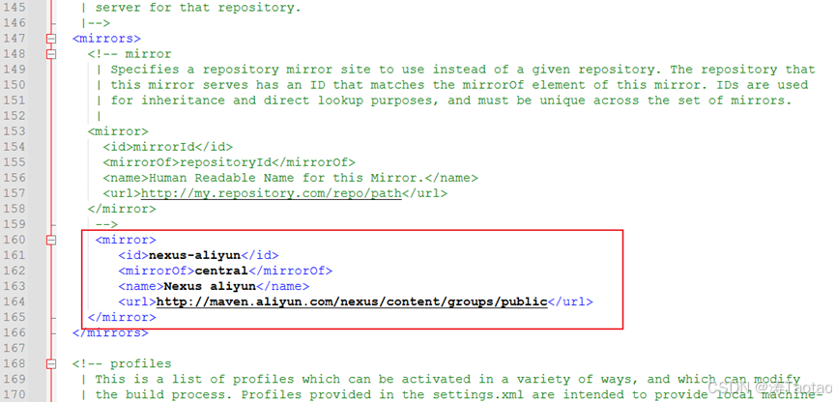Click the '|-->' comment end on line 146
Image resolution: width=836 pixels, height=402 pixels.
click(96, 23)
